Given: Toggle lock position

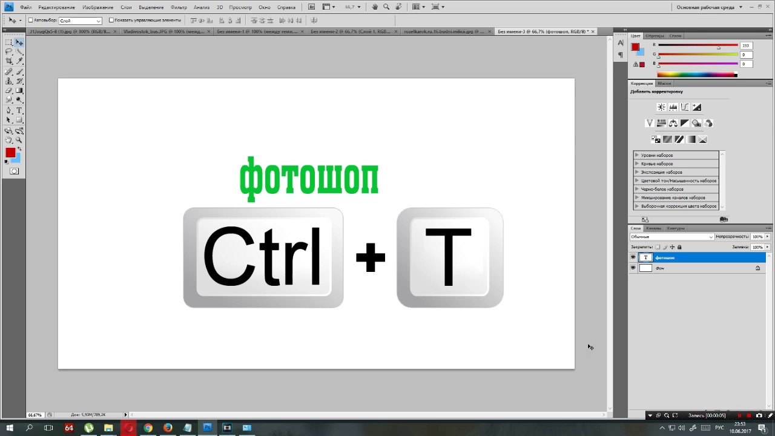Looking at the screenshot, I should click(673, 247).
